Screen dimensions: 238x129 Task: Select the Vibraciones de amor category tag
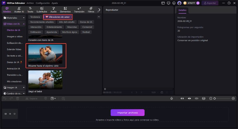[x=58, y=17]
